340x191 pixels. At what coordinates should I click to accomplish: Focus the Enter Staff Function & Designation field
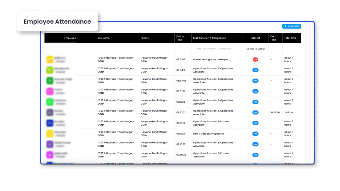click(x=217, y=49)
